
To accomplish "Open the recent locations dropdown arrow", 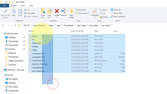I will point(12,26).
